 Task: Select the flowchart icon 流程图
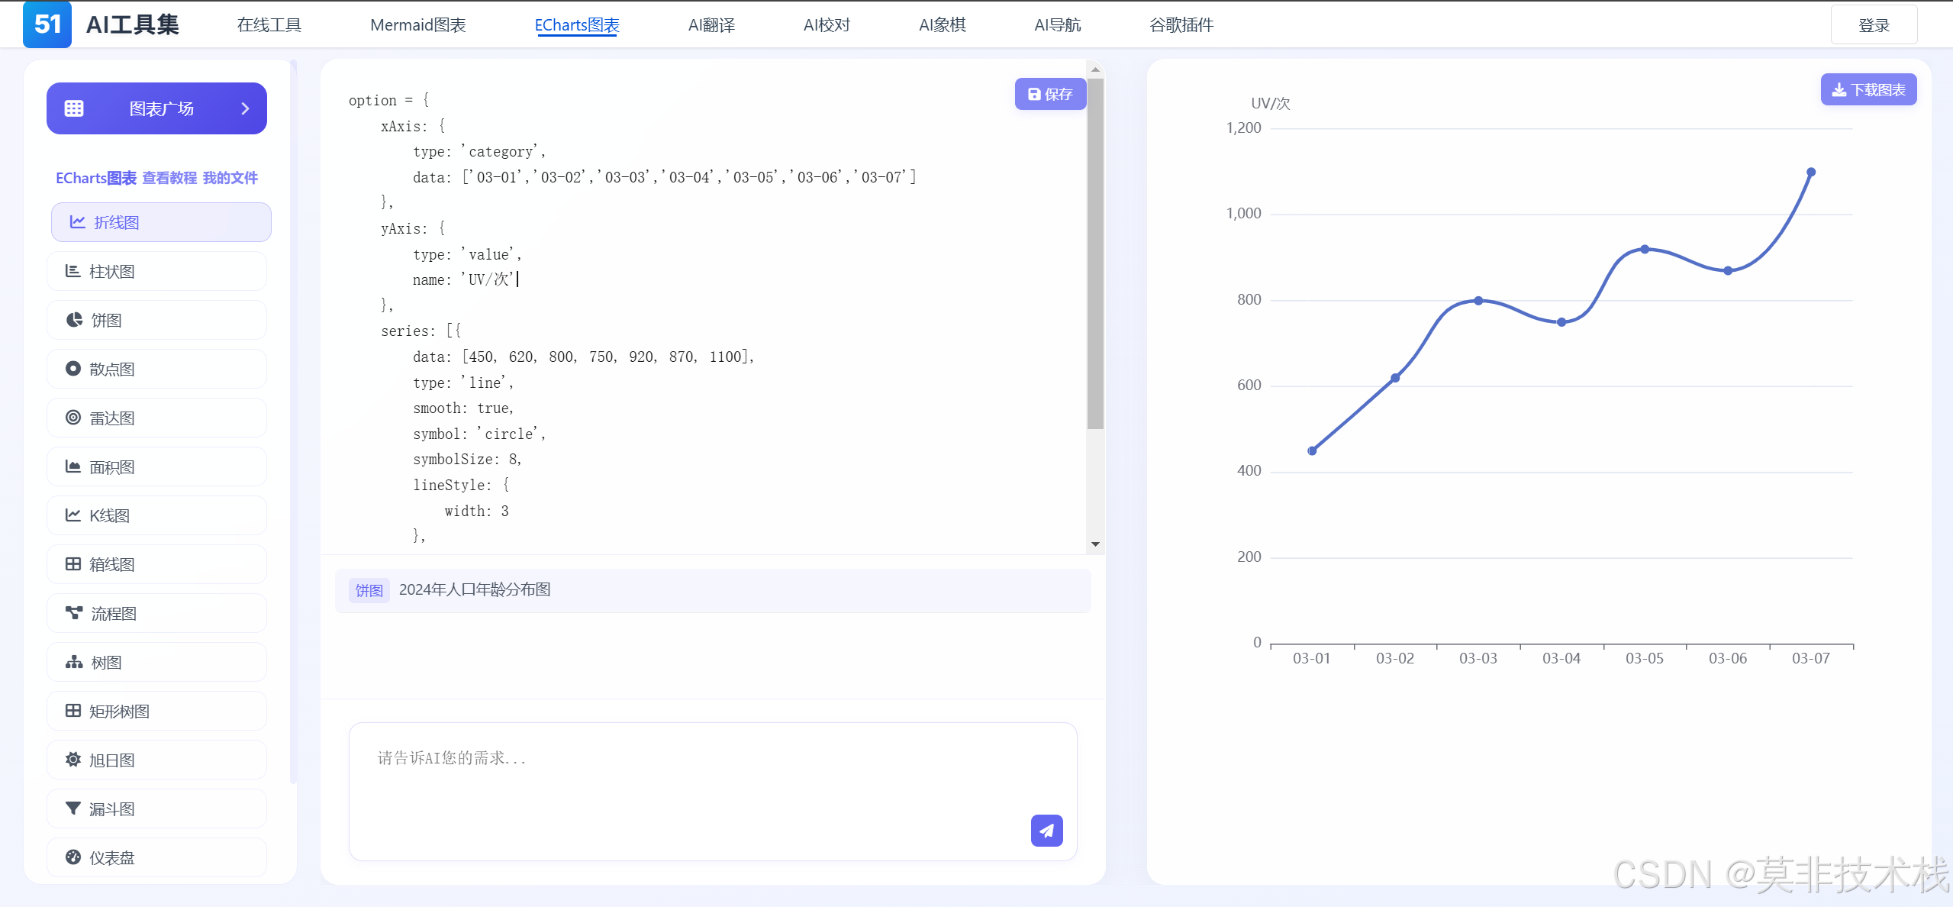(73, 613)
